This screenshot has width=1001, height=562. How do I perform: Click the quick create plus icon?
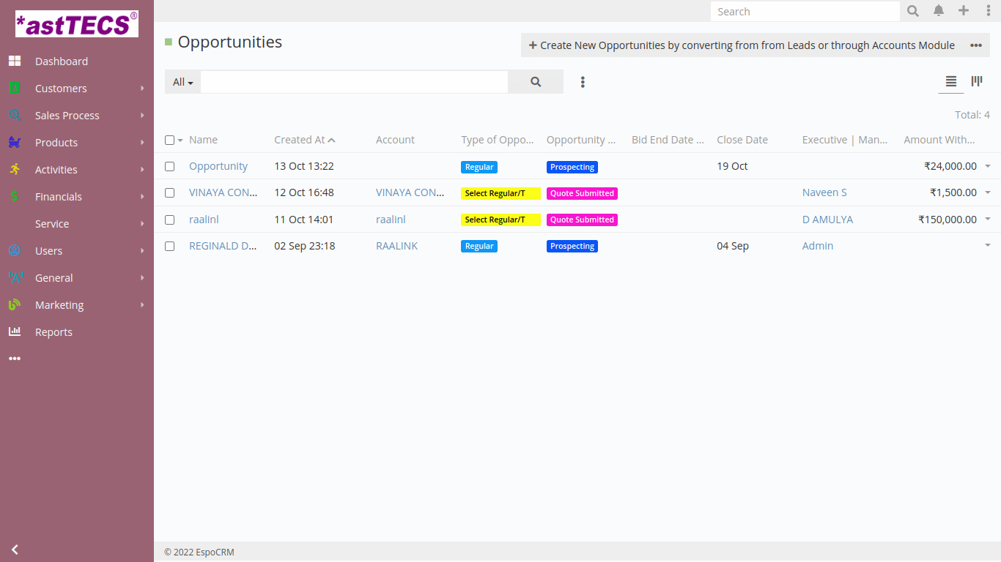[x=964, y=11]
